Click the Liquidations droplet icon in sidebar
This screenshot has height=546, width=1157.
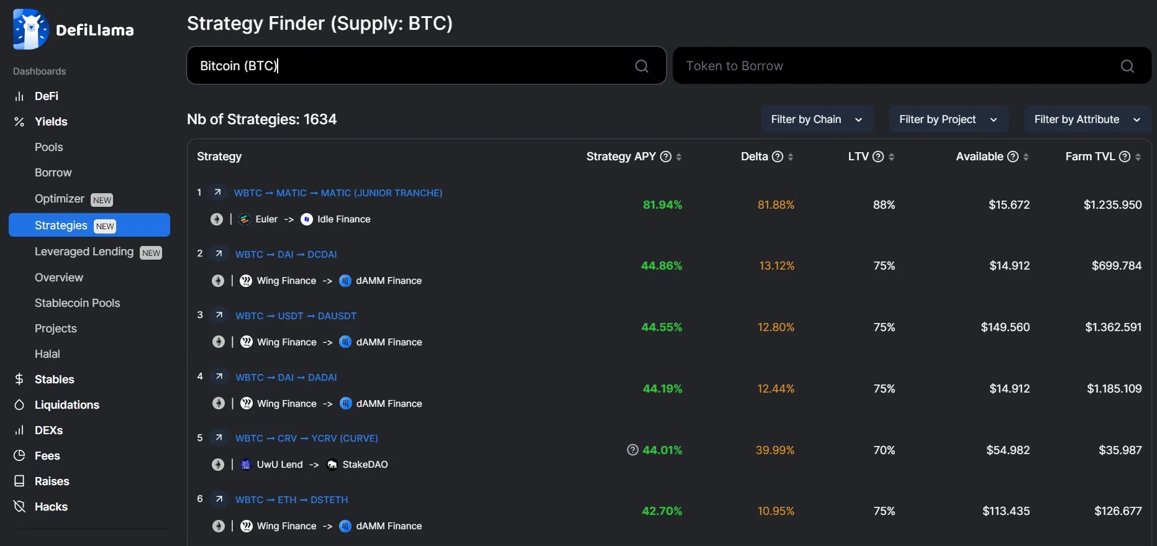tap(19, 405)
